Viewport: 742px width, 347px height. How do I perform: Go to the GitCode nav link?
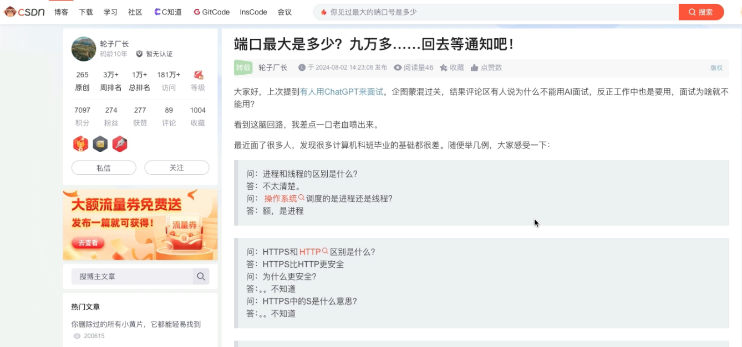click(211, 12)
